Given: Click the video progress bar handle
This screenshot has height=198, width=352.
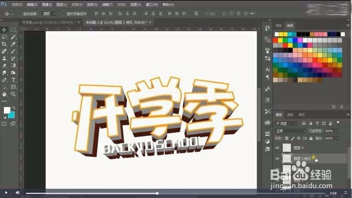Looking at the screenshot, I should [x=157, y=193].
